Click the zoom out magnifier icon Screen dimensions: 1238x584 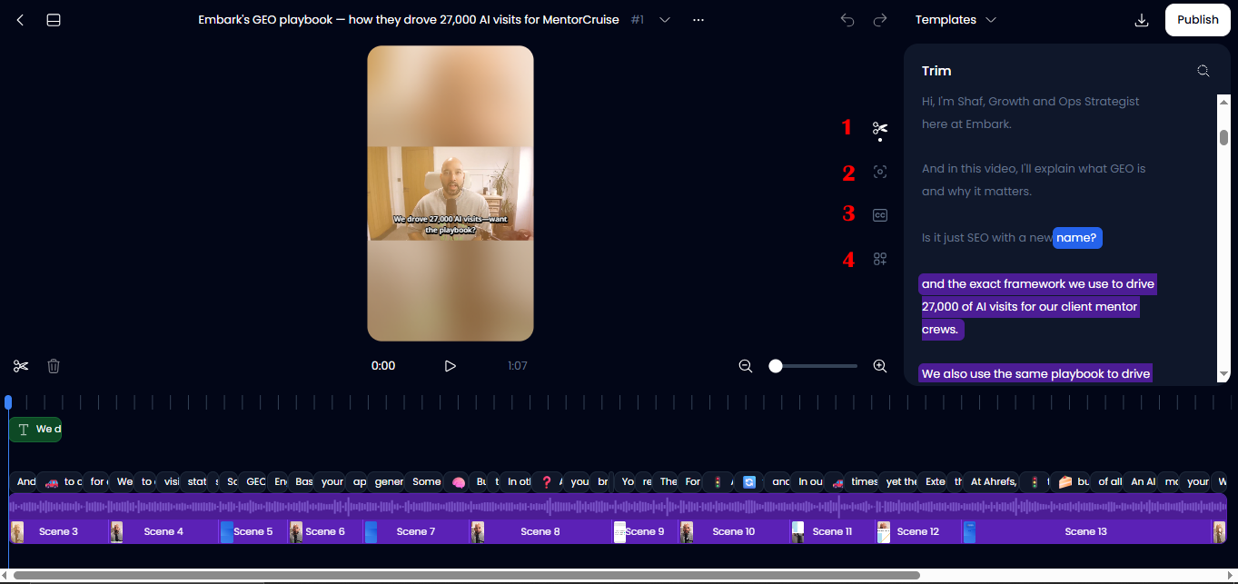coord(746,366)
